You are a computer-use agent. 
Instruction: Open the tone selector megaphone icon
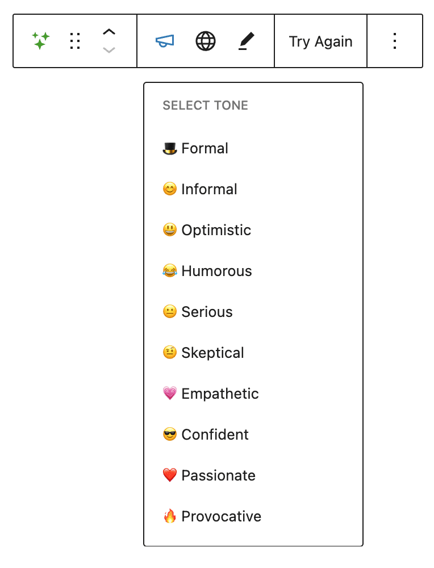coord(164,40)
